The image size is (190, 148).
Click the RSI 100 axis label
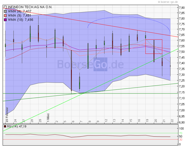coord(181,128)
